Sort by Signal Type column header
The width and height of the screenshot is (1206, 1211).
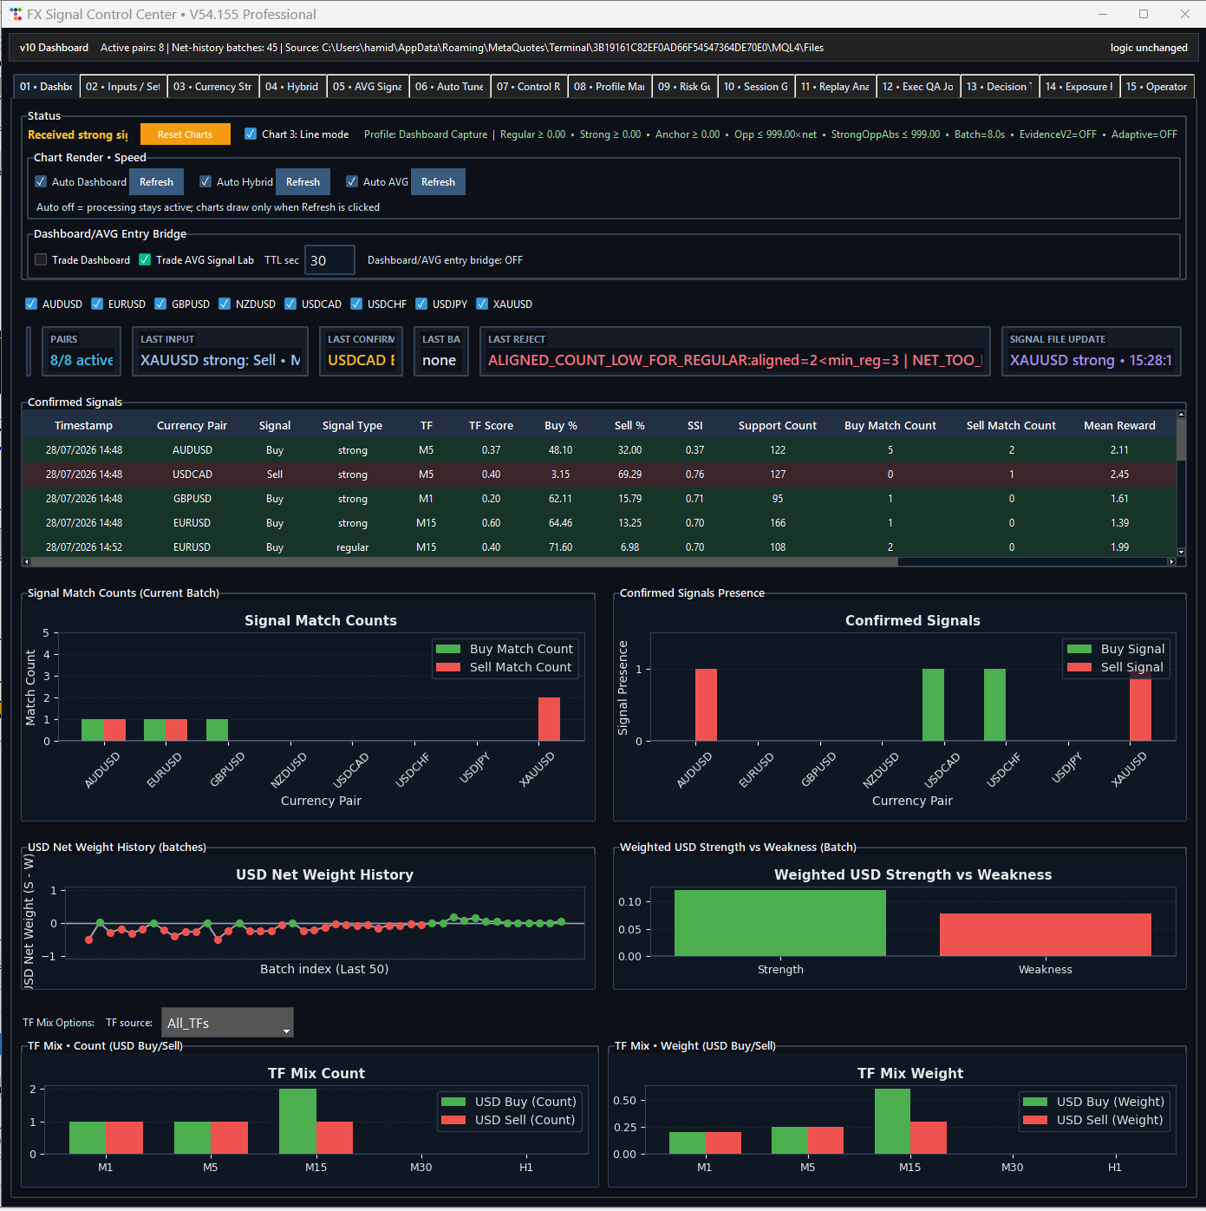(352, 425)
